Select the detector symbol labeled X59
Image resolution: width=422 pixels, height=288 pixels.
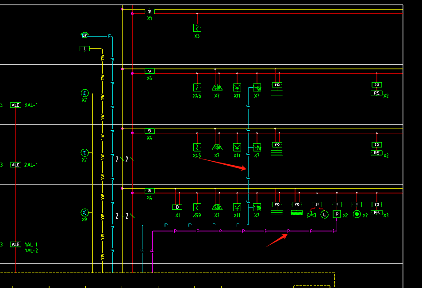point(197,207)
